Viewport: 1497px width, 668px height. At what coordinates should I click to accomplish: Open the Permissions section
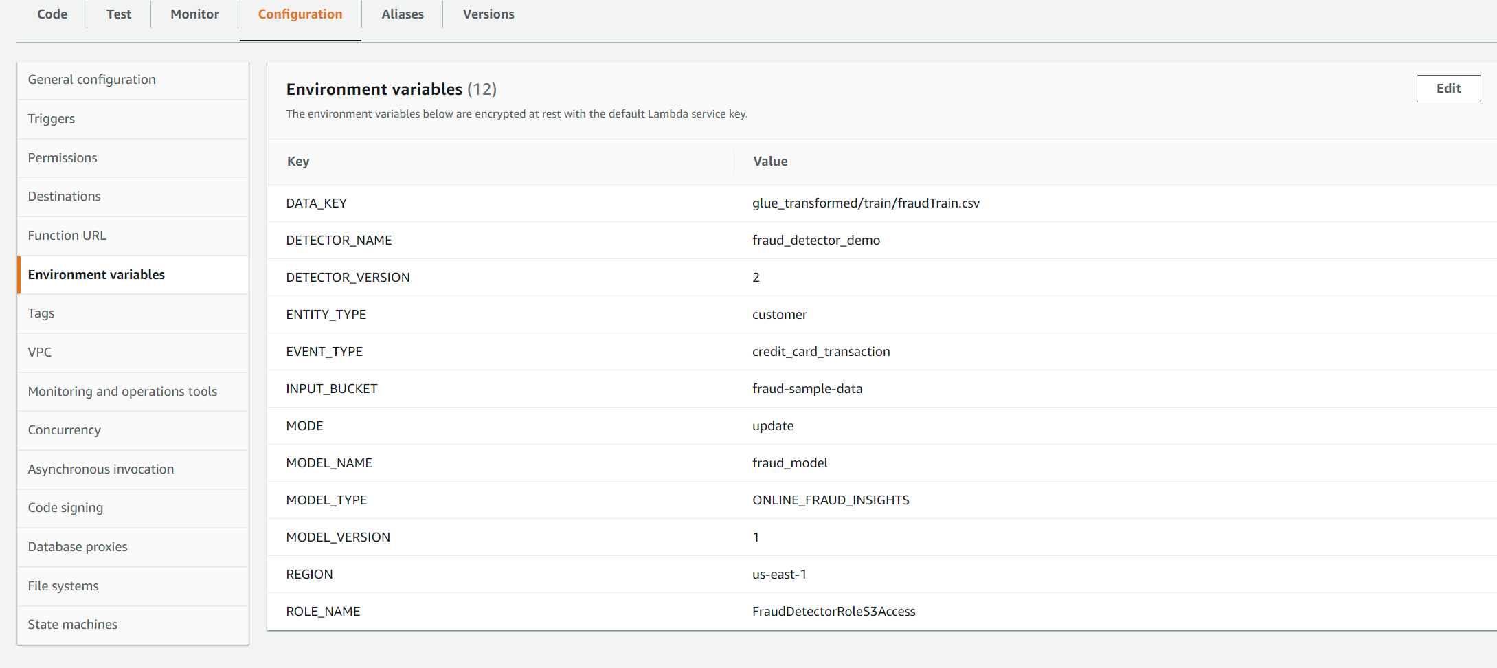(63, 158)
